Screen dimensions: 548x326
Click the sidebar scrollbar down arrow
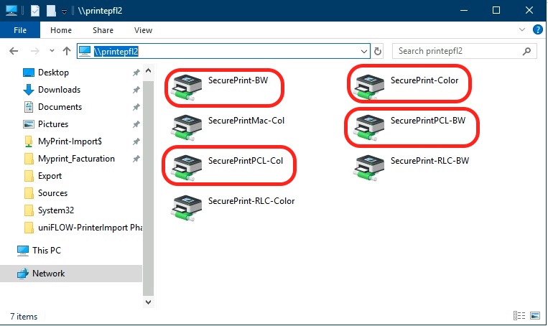[x=148, y=302]
